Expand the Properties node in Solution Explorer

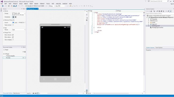tap(149, 19)
